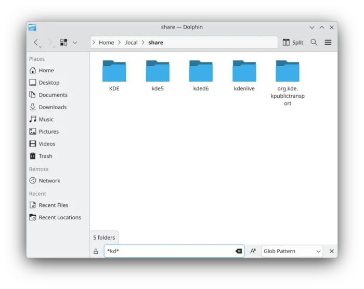Open Downloads in Places panel

(58, 107)
